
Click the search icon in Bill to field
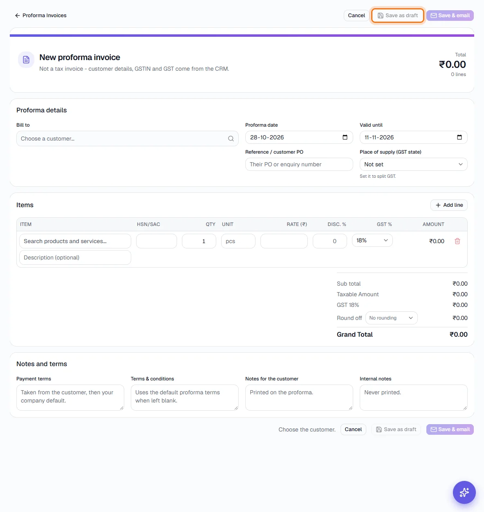(x=231, y=139)
